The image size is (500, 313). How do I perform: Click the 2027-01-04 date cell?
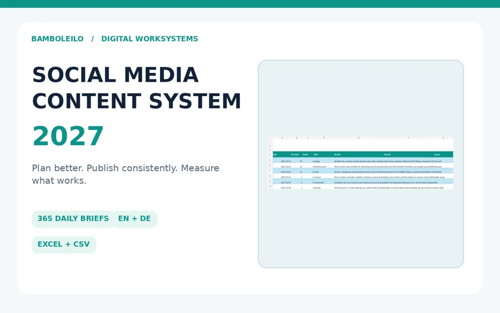pyautogui.click(x=286, y=177)
